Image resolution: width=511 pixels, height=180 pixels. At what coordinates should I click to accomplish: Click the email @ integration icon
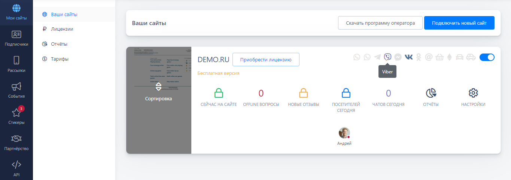[429, 57]
